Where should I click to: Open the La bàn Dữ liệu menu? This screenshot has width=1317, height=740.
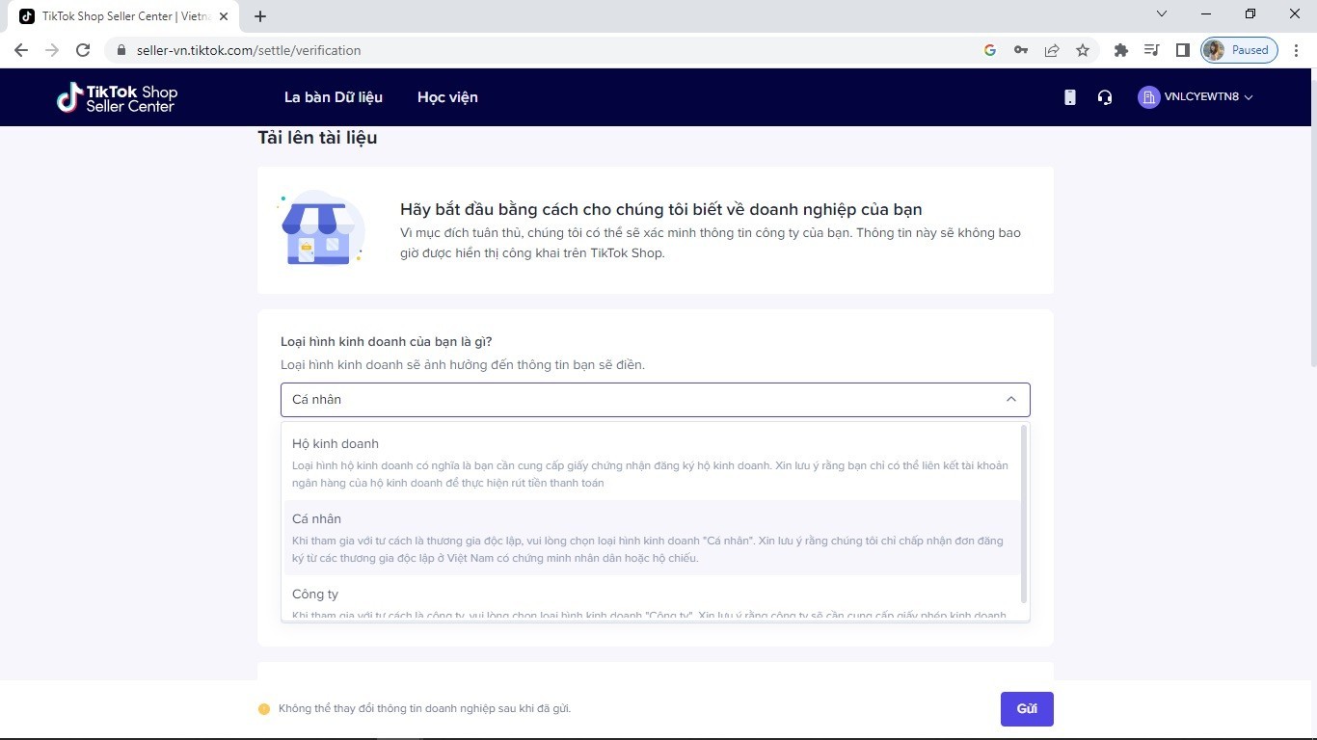[x=333, y=97]
